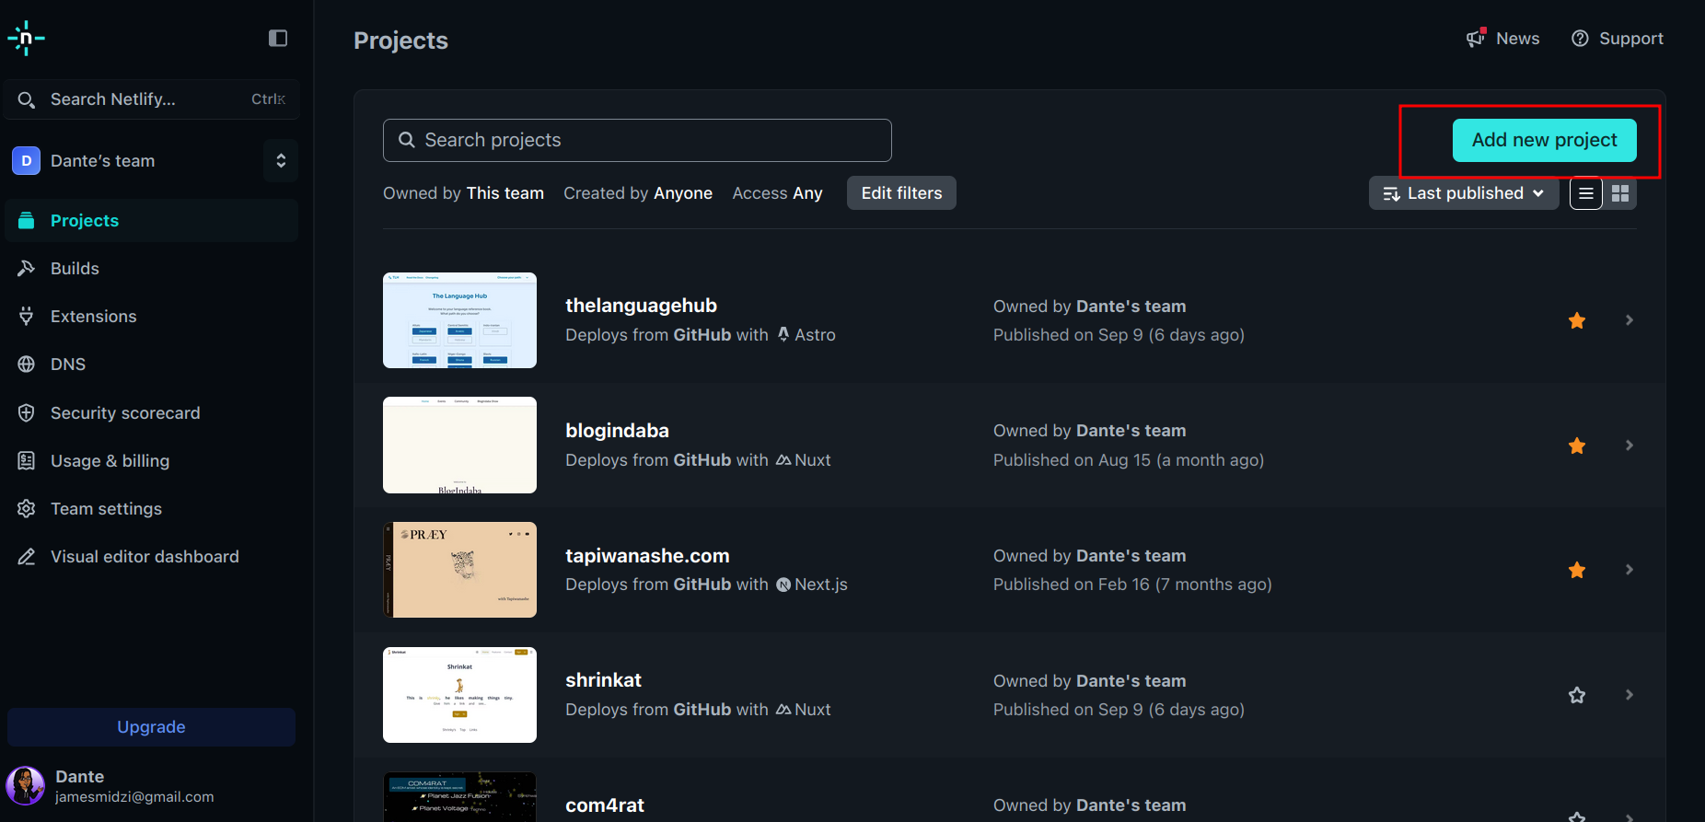
Task: Click com4rat site thumbnail
Action: (x=459, y=797)
